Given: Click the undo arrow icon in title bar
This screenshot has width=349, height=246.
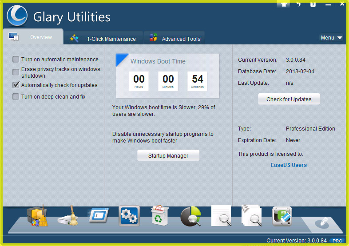Looking at the screenshot, I should point(298,4).
